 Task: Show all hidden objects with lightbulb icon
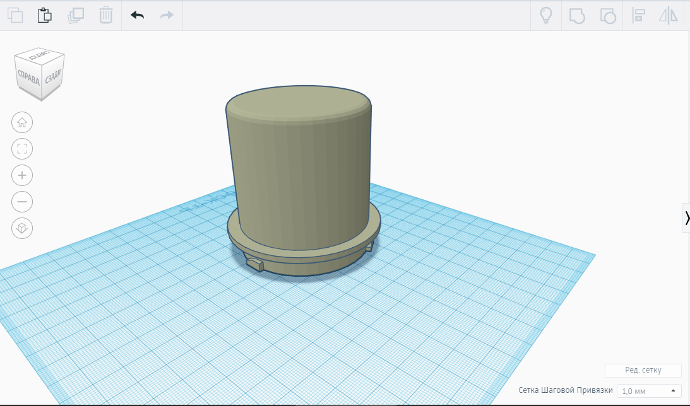click(546, 16)
